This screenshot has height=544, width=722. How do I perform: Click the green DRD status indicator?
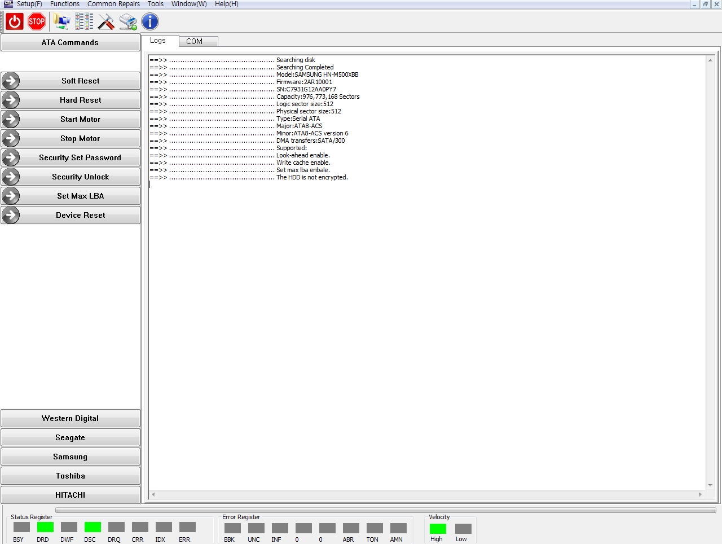[x=45, y=527]
